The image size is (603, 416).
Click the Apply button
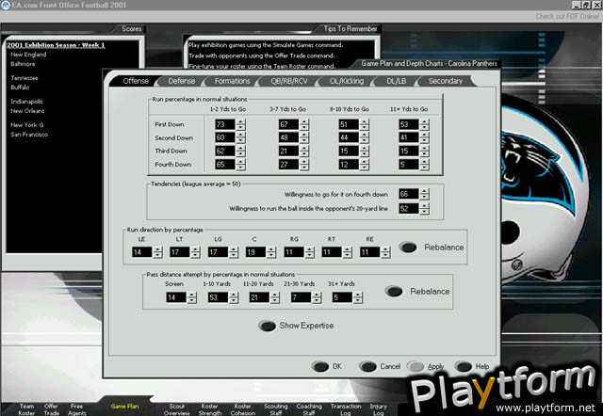pos(426,366)
